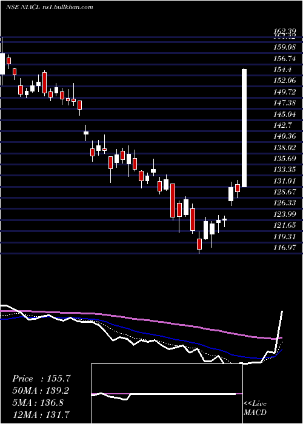The width and height of the screenshot is (303, 424).
Task: Click the 140.36 price level label
Action: (x=285, y=136)
